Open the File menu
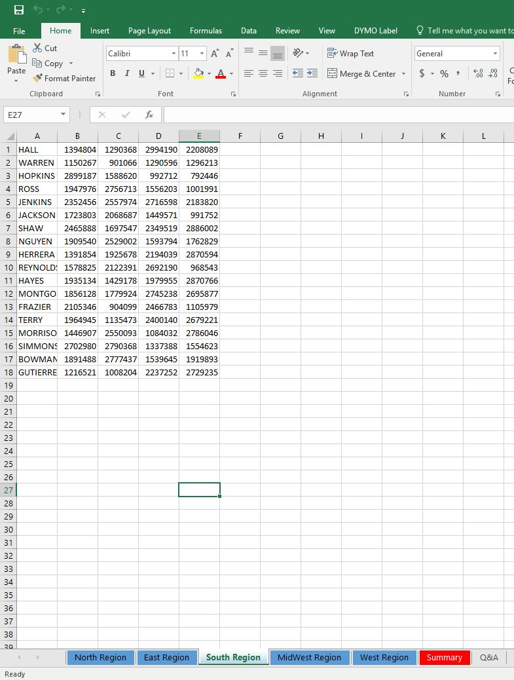This screenshot has height=680, width=514. [x=19, y=31]
